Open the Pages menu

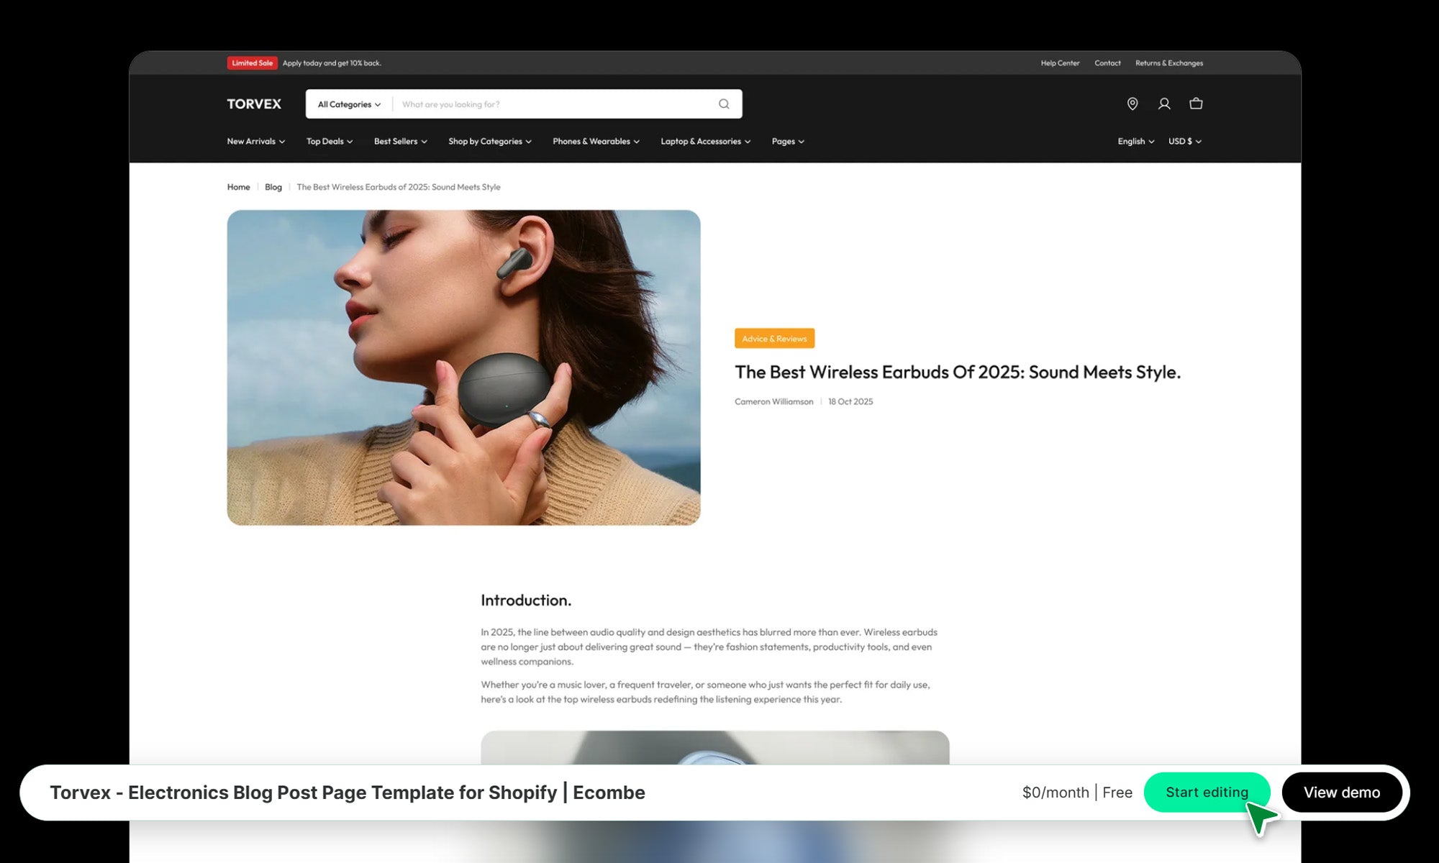[788, 142]
